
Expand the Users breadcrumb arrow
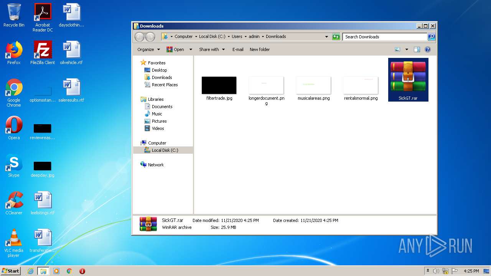(x=245, y=37)
